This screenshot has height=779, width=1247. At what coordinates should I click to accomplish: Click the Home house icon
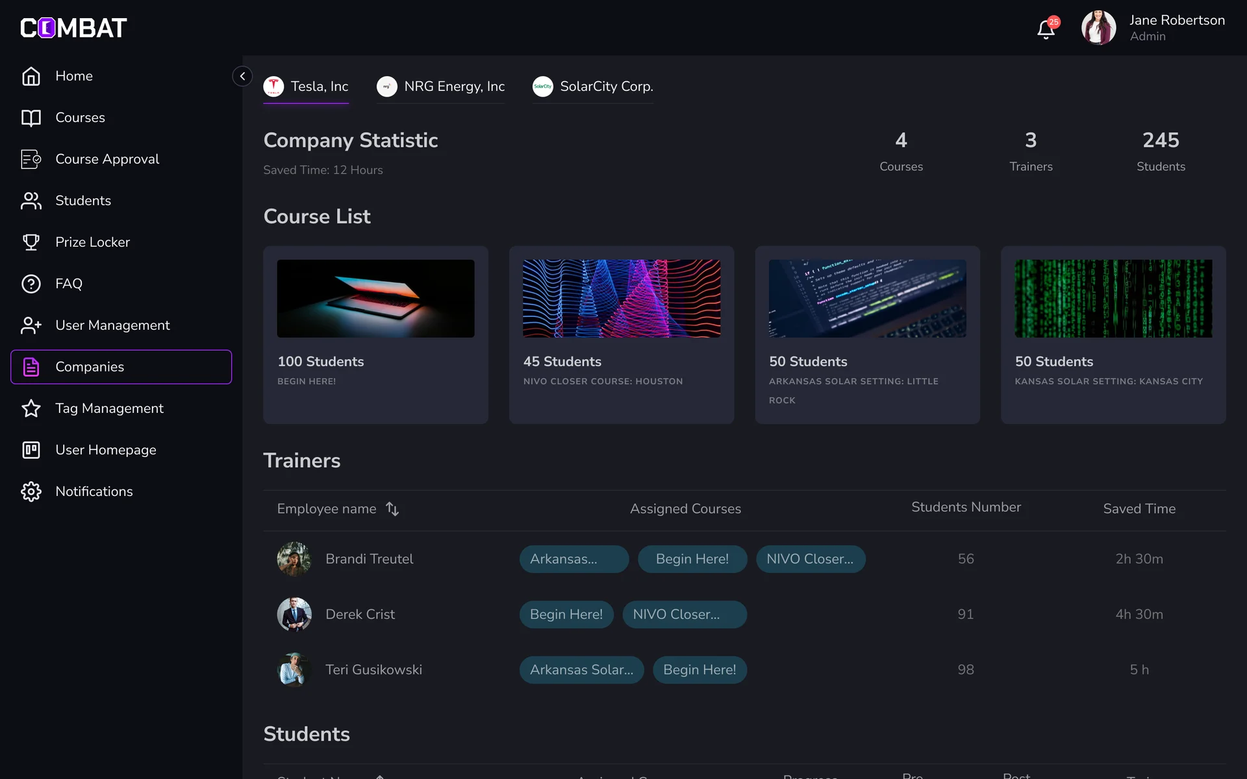(31, 76)
